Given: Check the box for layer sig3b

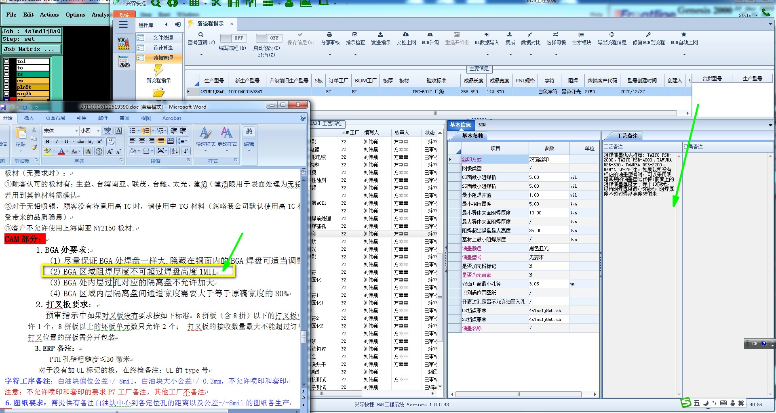Looking at the screenshot, I should [6, 94].
